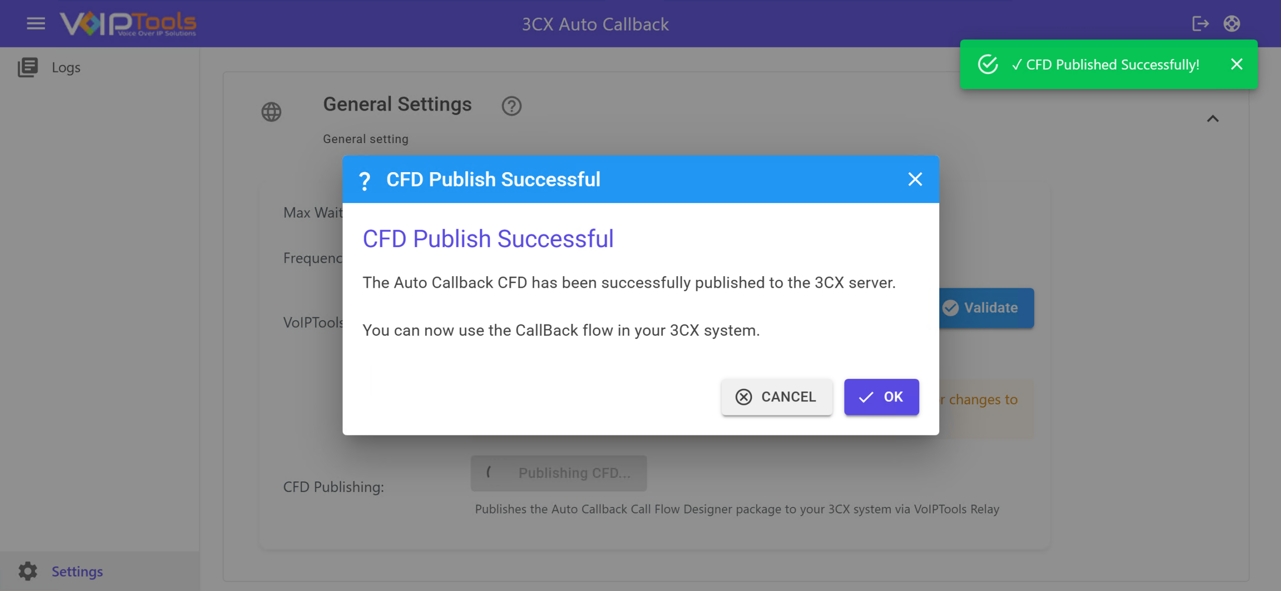Image resolution: width=1281 pixels, height=591 pixels.
Task: Click the green toast success checkmark icon
Action: pyautogui.click(x=988, y=65)
